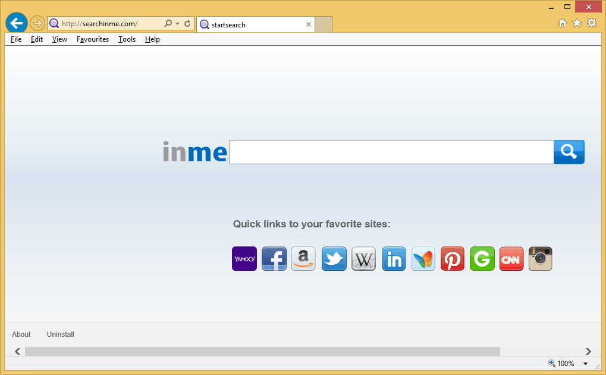The height and width of the screenshot is (375, 606).
Task: Close the startsearch tab
Action: [309, 24]
